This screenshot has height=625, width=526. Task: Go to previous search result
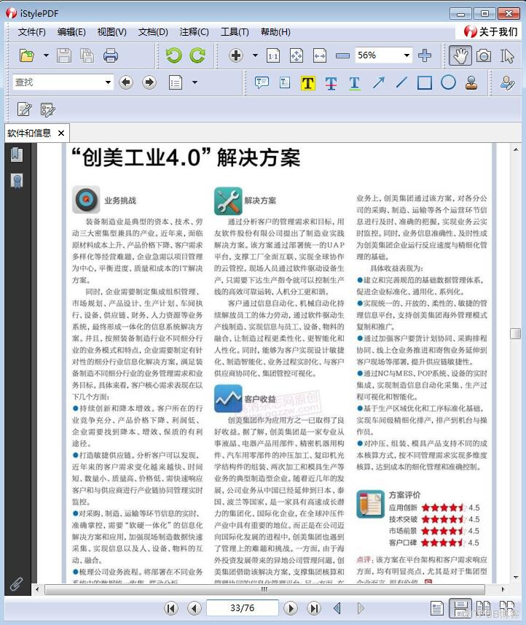(126, 82)
